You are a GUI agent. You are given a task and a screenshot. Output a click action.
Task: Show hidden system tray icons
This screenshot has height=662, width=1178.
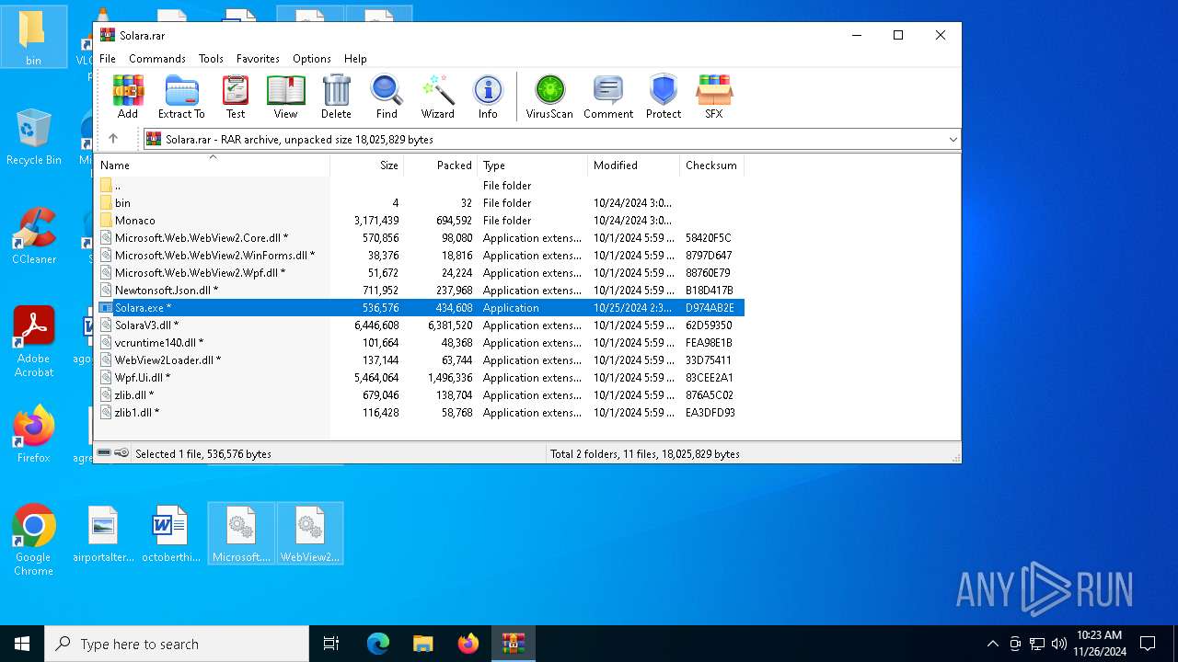pos(992,644)
